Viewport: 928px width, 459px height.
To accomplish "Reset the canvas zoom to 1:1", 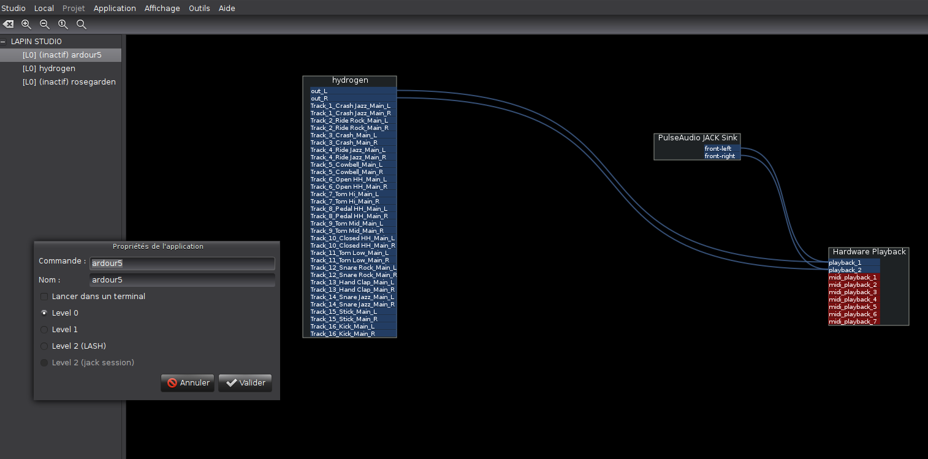I will click(x=63, y=25).
